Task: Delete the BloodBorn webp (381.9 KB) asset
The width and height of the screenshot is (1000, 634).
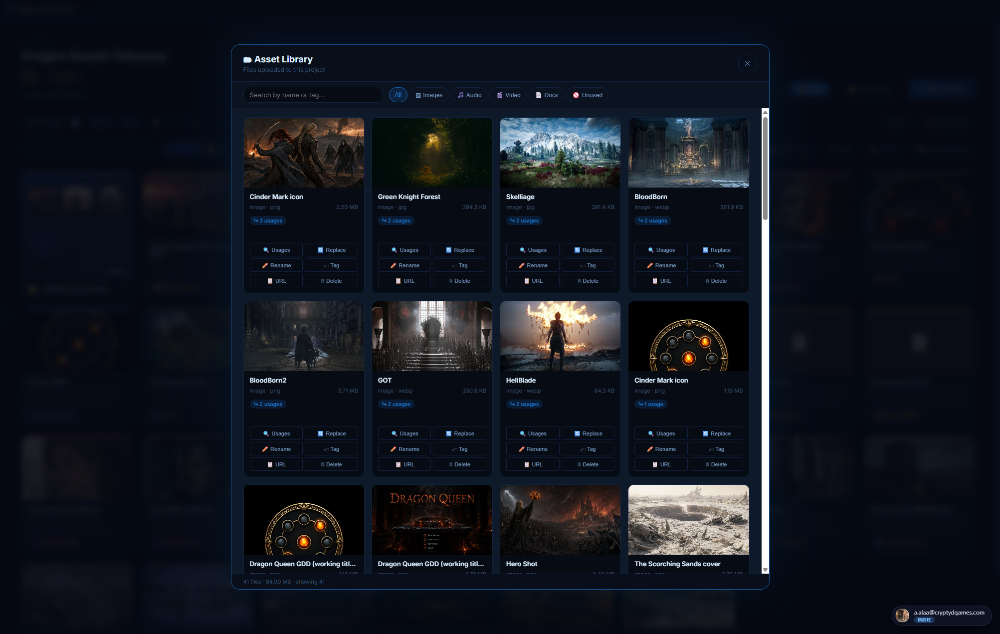Action: point(716,281)
